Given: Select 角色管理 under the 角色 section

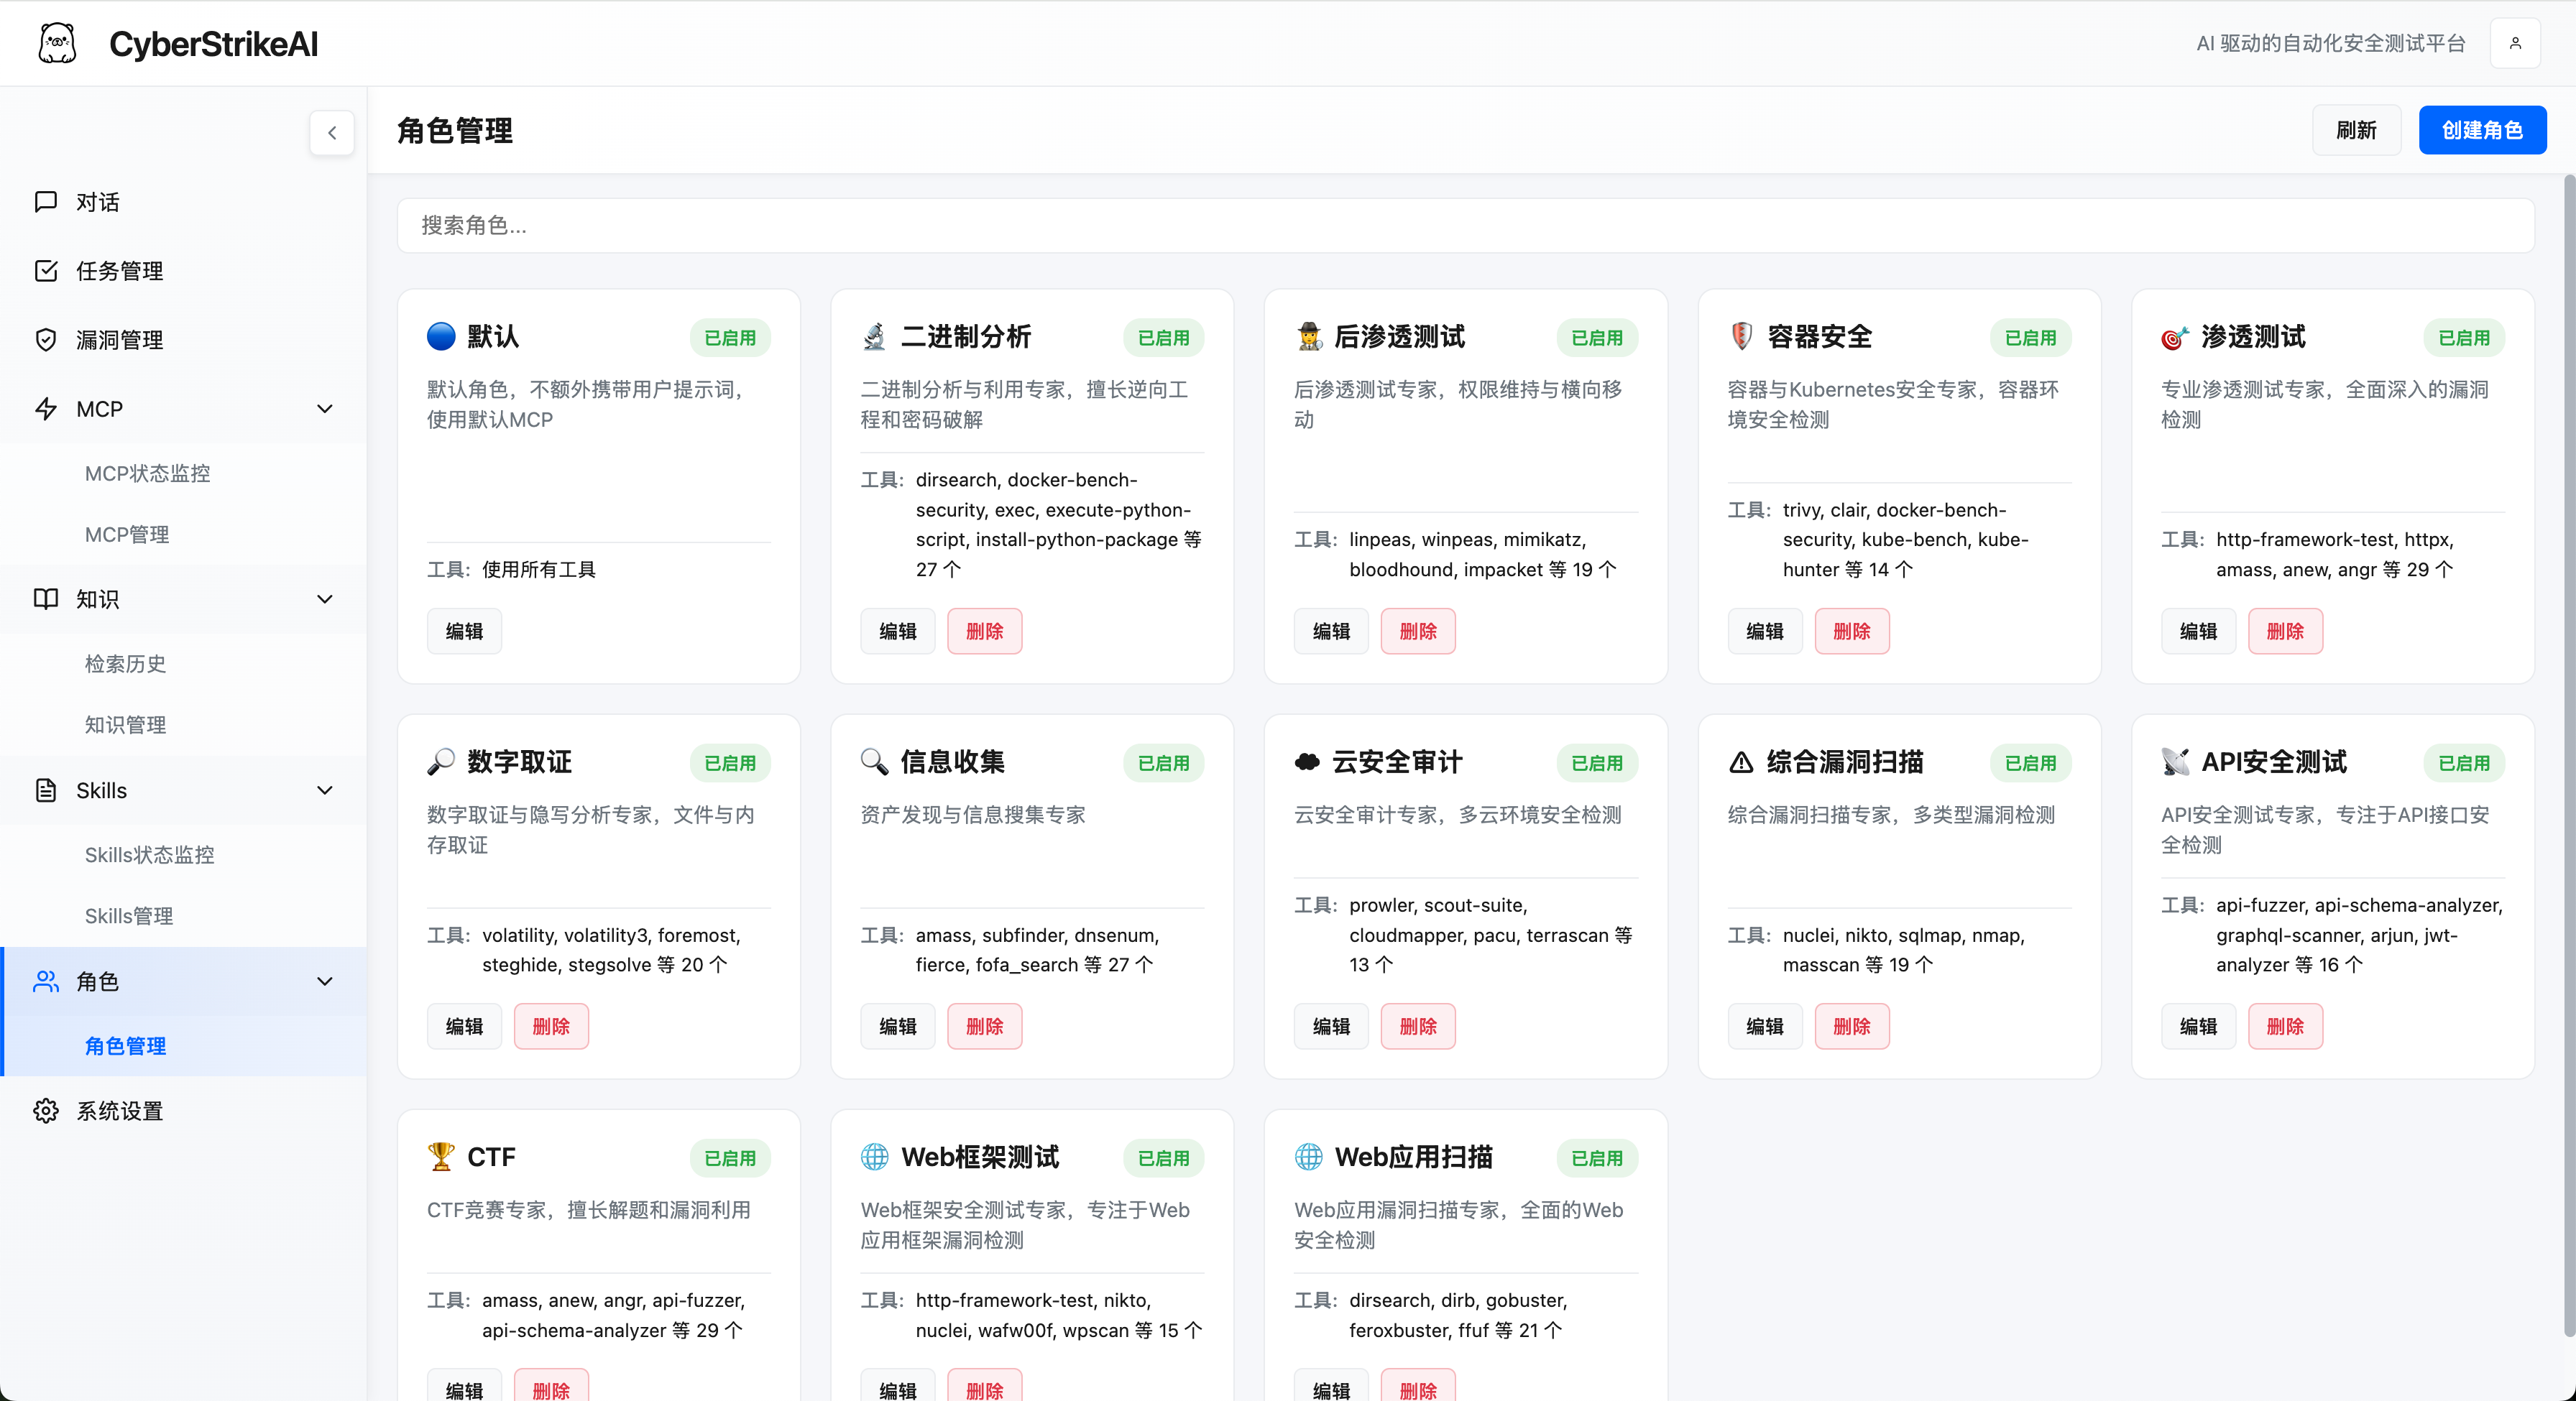Looking at the screenshot, I should (x=125, y=1045).
